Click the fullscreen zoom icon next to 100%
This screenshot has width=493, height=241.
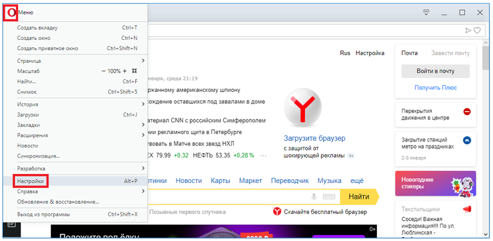(134, 71)
